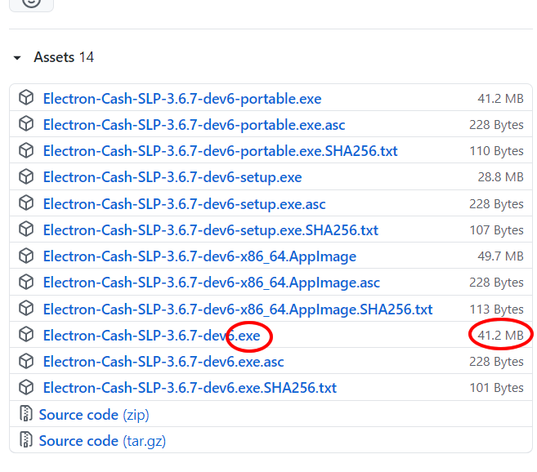Click package icon beside dev6.exe.SHA256.txt

(x=26, y=387)
